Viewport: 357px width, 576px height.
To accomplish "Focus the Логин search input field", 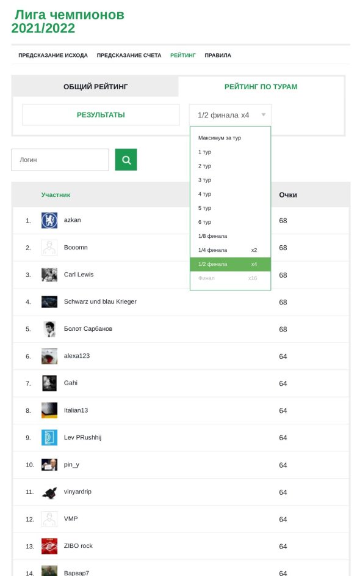I will [60, 160].
